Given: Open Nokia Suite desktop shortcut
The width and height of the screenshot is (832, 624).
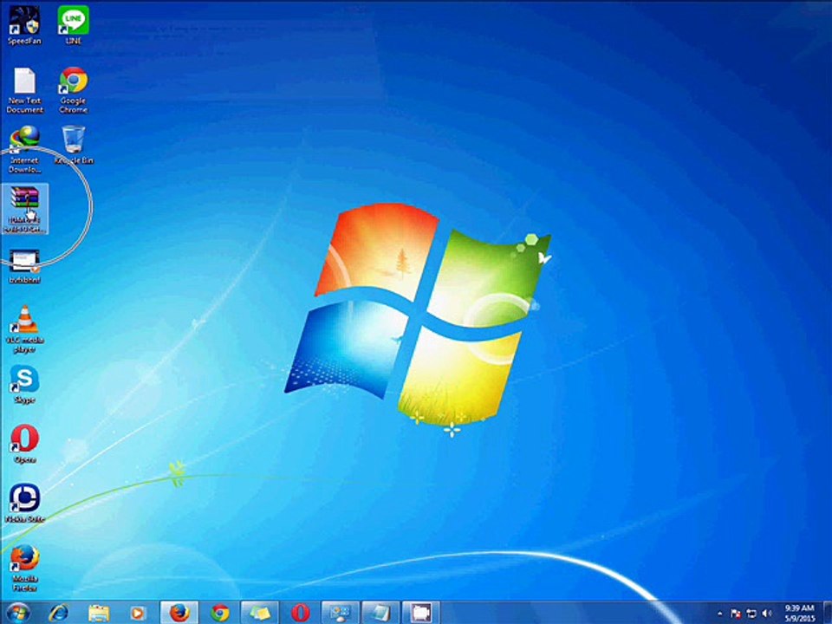Looking at the screenshot, I should coord(24,504).
